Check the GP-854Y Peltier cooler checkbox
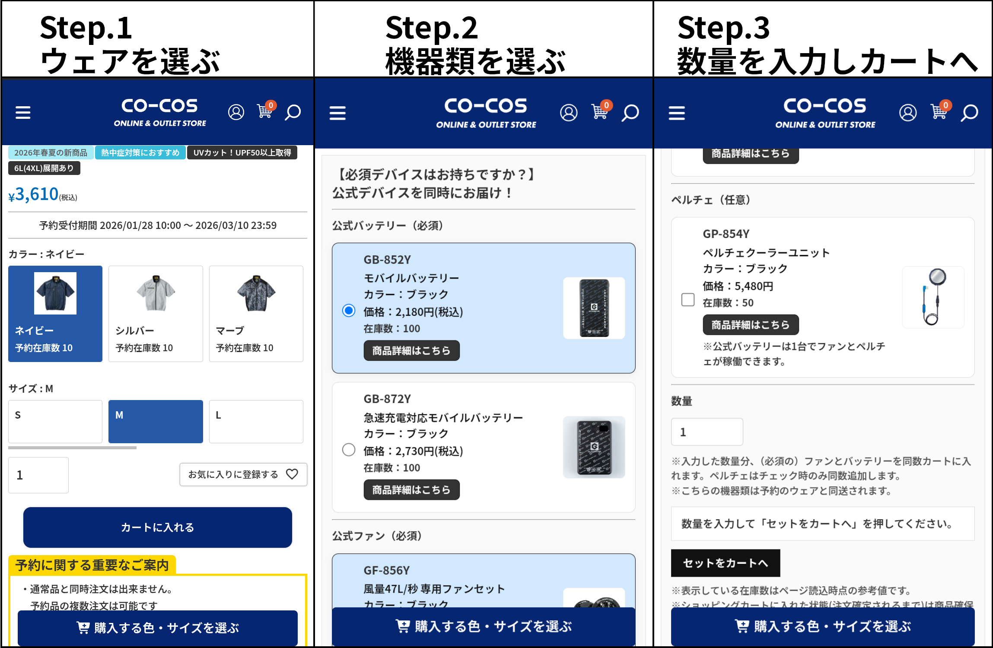 (x=687, y=299)
